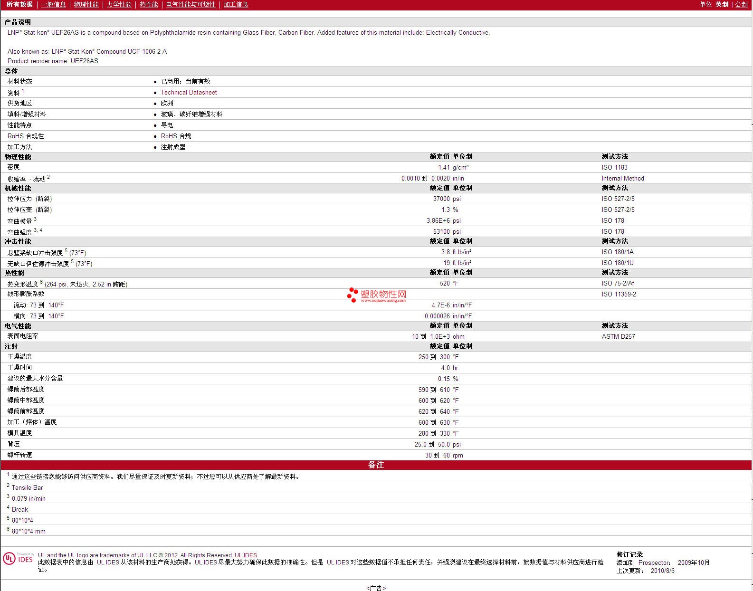Click the 干燥温度 row label
Screen dimensions: 753x591
(20, 356)
